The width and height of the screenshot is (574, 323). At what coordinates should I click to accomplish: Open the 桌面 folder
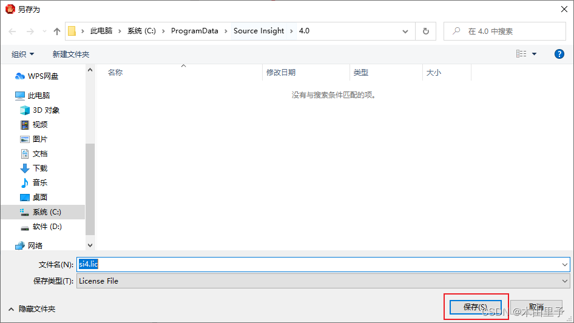point(34,197)
